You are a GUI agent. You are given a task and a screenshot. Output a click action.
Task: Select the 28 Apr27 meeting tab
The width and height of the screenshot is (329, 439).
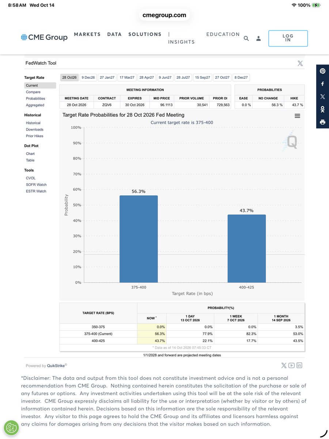[147, 78]
